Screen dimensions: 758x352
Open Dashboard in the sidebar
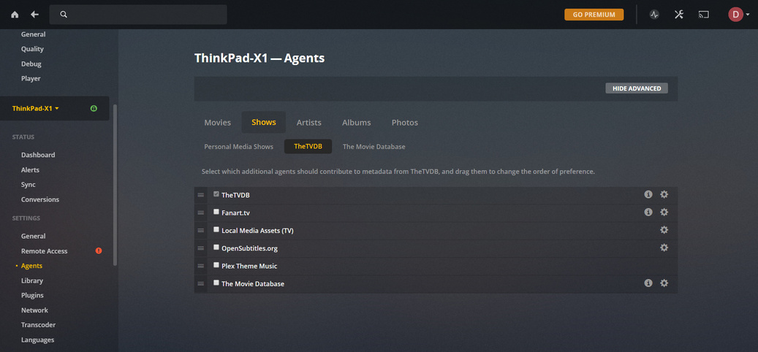click(38, 155)
